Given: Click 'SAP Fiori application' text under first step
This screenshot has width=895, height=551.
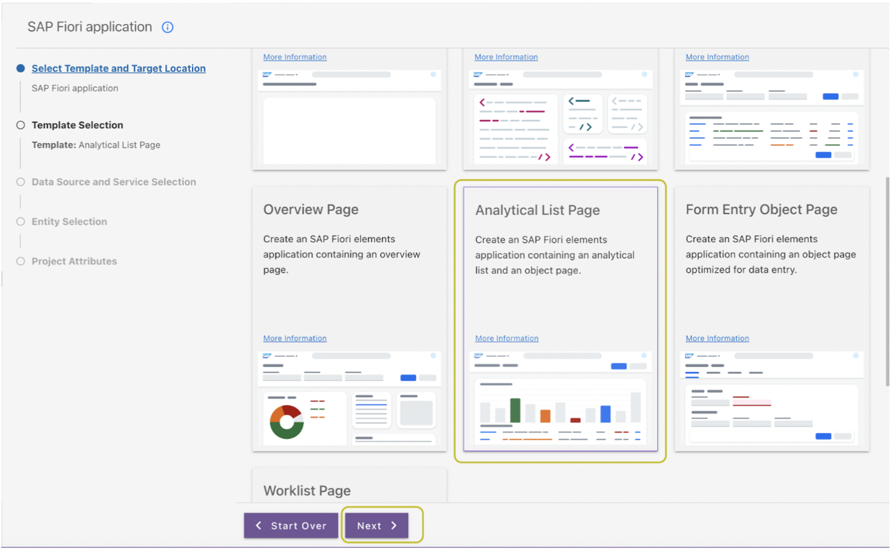Looking at the screenshot, I should (75, 89).
